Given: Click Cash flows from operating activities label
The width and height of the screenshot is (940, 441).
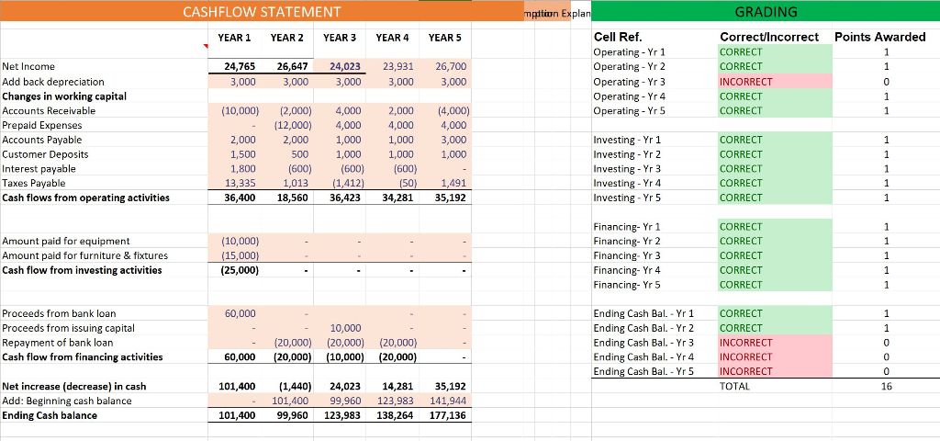Looking at the screenshot, I should point(85,198).
